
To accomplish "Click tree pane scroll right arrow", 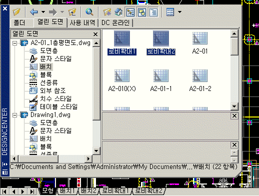I will point(88,158).
